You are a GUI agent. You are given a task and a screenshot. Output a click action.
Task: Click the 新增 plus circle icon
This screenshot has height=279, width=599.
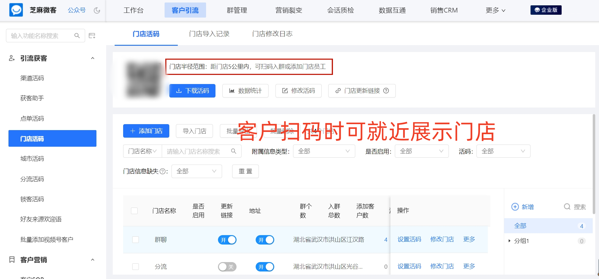(x=515, y=207)
